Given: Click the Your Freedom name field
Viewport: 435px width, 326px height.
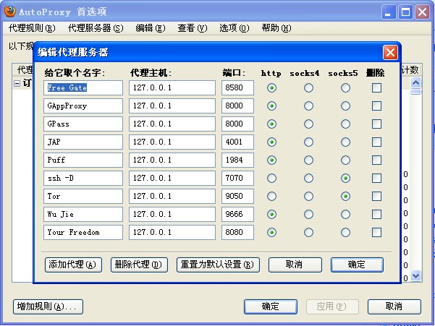Looking at the screenshot, I should coord(83,232).
